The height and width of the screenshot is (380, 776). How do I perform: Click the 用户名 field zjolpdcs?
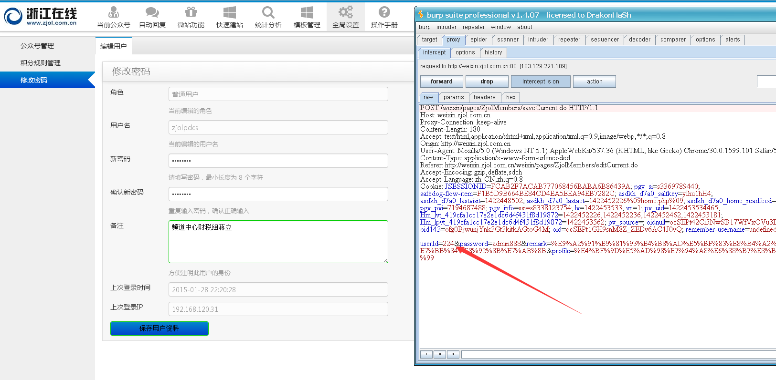tap(278, 127)
